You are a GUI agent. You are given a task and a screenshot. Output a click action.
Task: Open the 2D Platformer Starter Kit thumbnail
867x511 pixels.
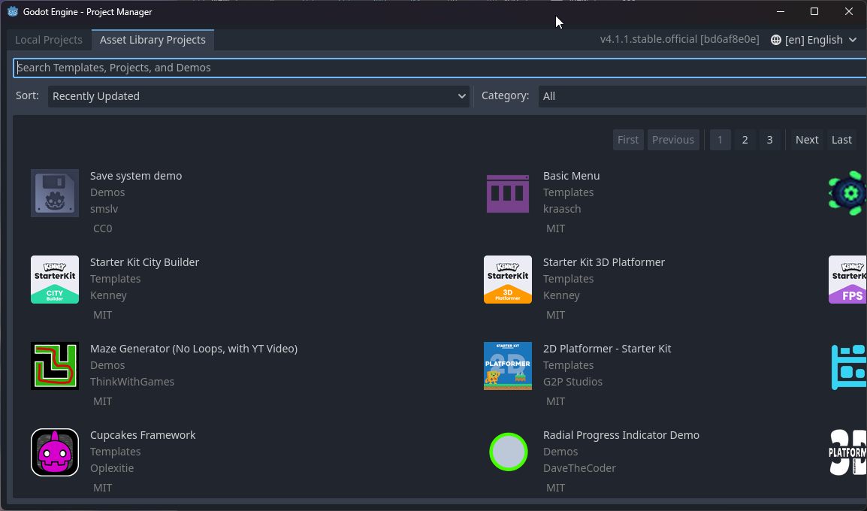pyautogui.click(x=508, y=365)
